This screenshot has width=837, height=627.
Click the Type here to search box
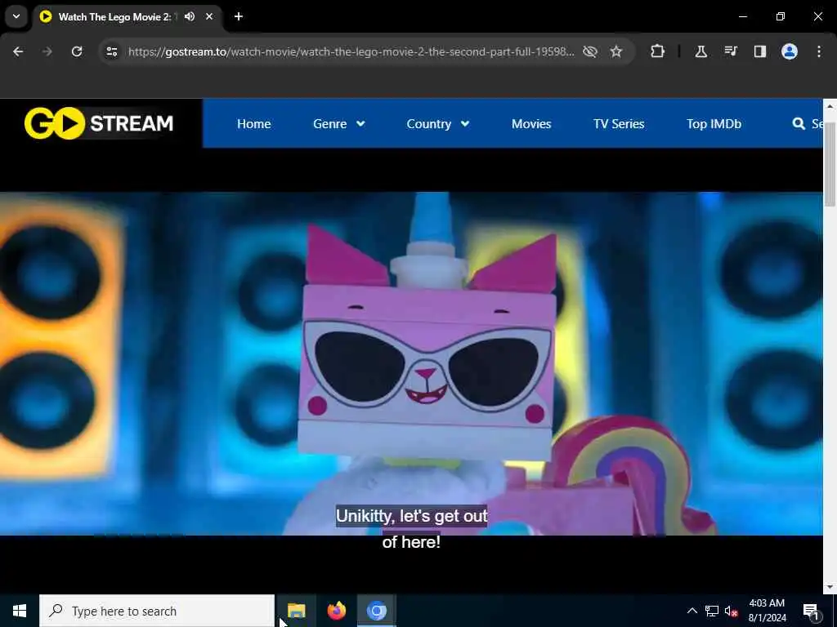point(157,611)
